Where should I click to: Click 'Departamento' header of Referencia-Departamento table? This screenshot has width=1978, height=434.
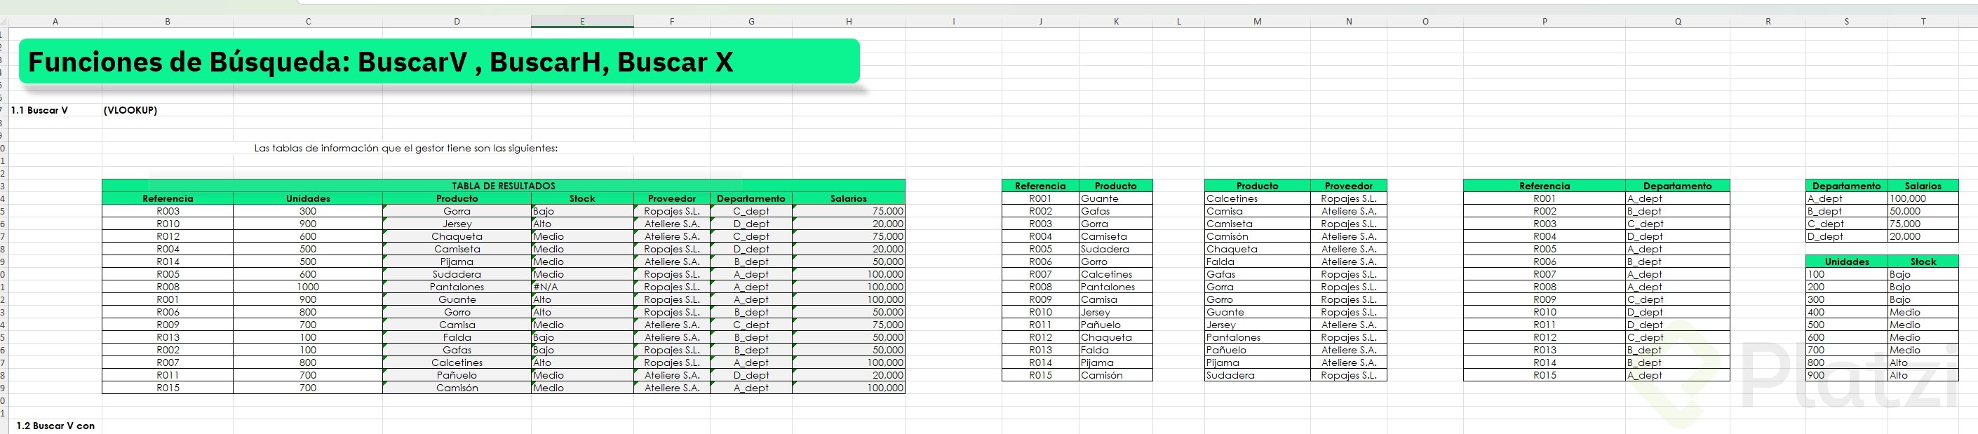pyautogui.click(x=1678, y=186)
